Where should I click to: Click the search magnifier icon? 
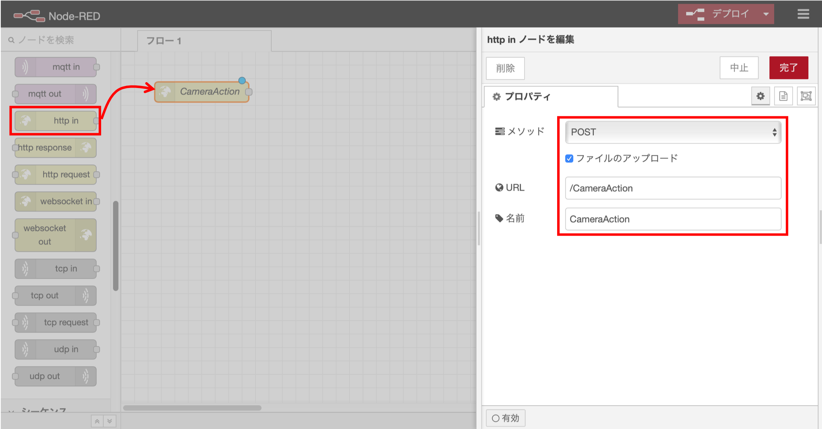(x=12, y=40)
